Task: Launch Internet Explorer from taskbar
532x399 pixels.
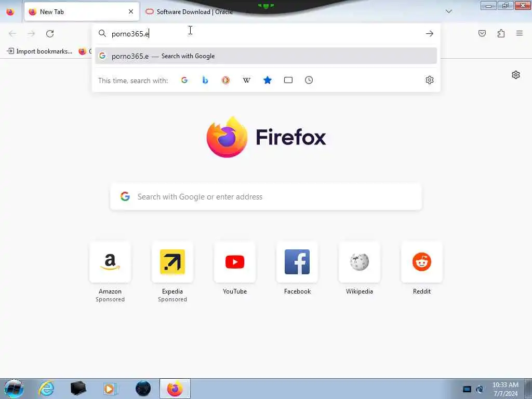Action: click(46, 389)
